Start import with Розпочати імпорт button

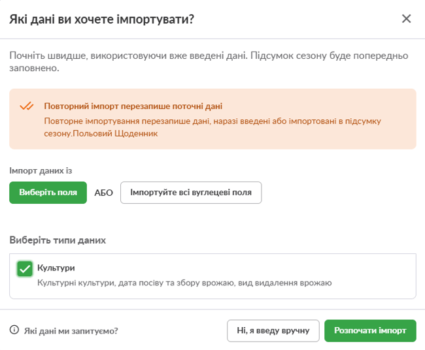tap(369, 330)
